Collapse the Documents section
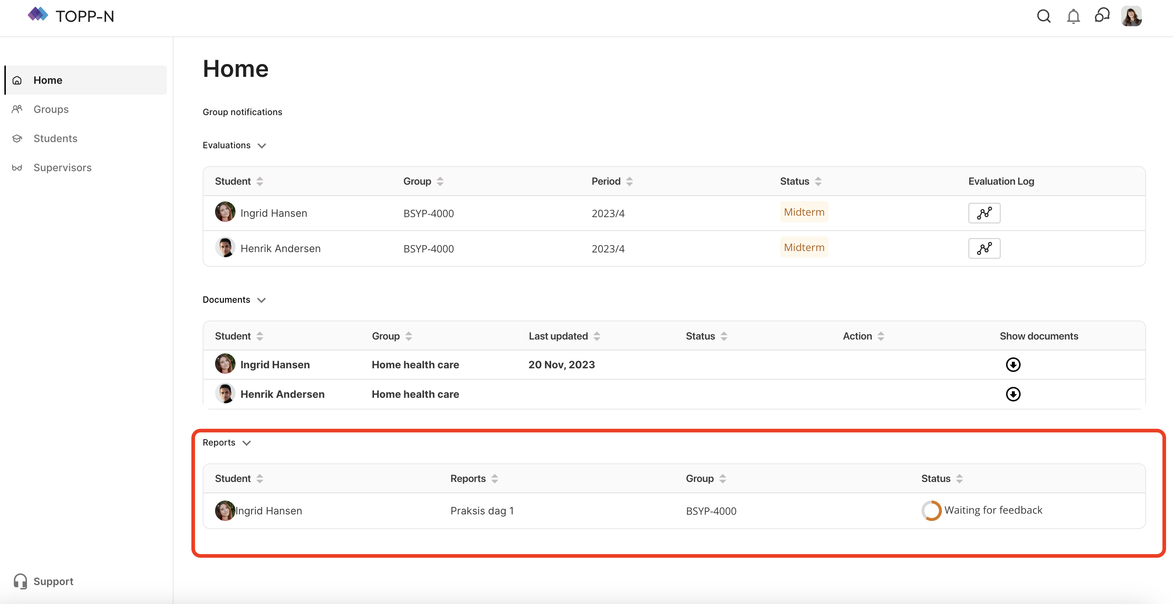 pyautogui.click(x=261, y=300)
